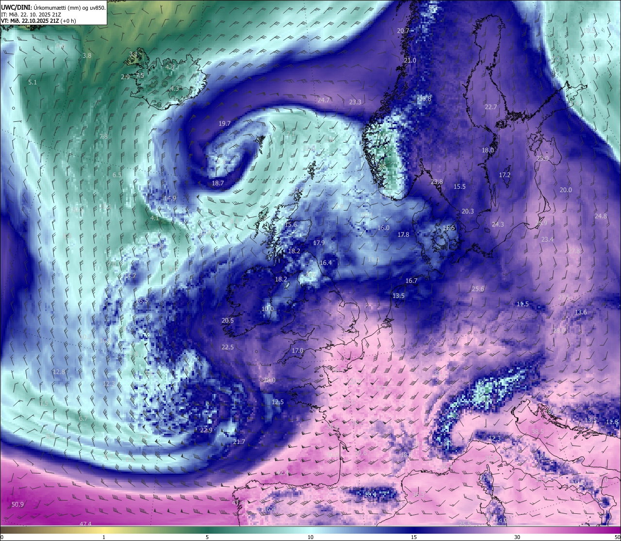This screenshot has width=621, height=541.
Task: Click the map value 21.7
Action: (x=239, y=442)
